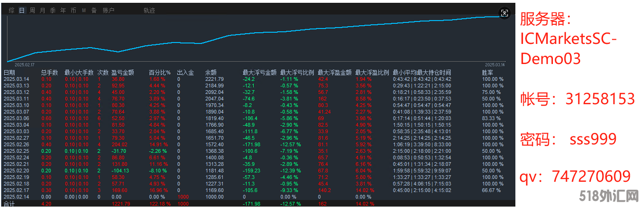Click the 合计 totals row label

[9, 204]
